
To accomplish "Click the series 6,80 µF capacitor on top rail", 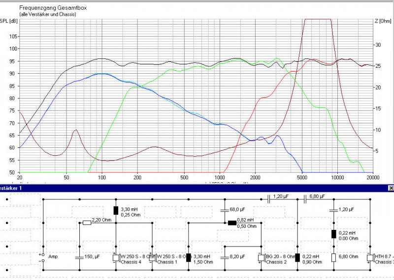I will pos(305,199).
